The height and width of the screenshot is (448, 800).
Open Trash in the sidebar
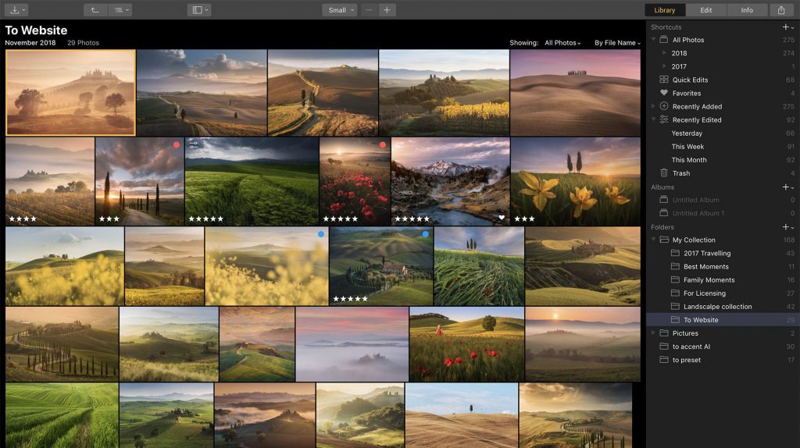(680, 173)
